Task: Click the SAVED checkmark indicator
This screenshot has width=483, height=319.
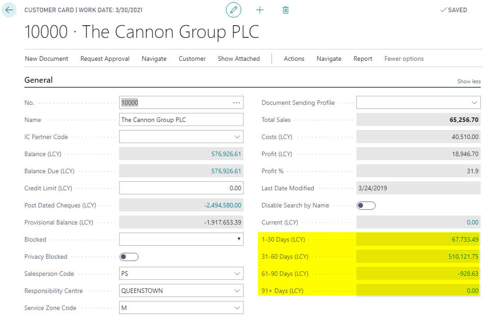Action: 453,9
